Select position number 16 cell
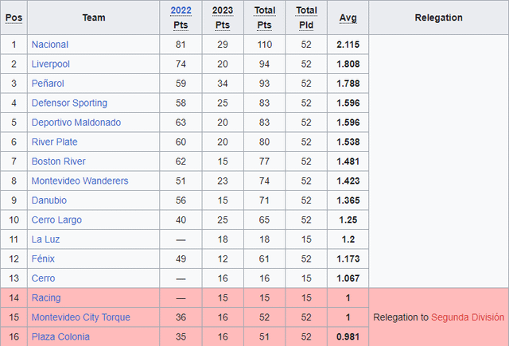509x346 pixels. [x=14, y=336]
